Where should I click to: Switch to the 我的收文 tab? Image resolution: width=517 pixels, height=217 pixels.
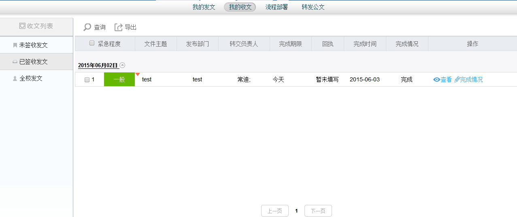240,7
